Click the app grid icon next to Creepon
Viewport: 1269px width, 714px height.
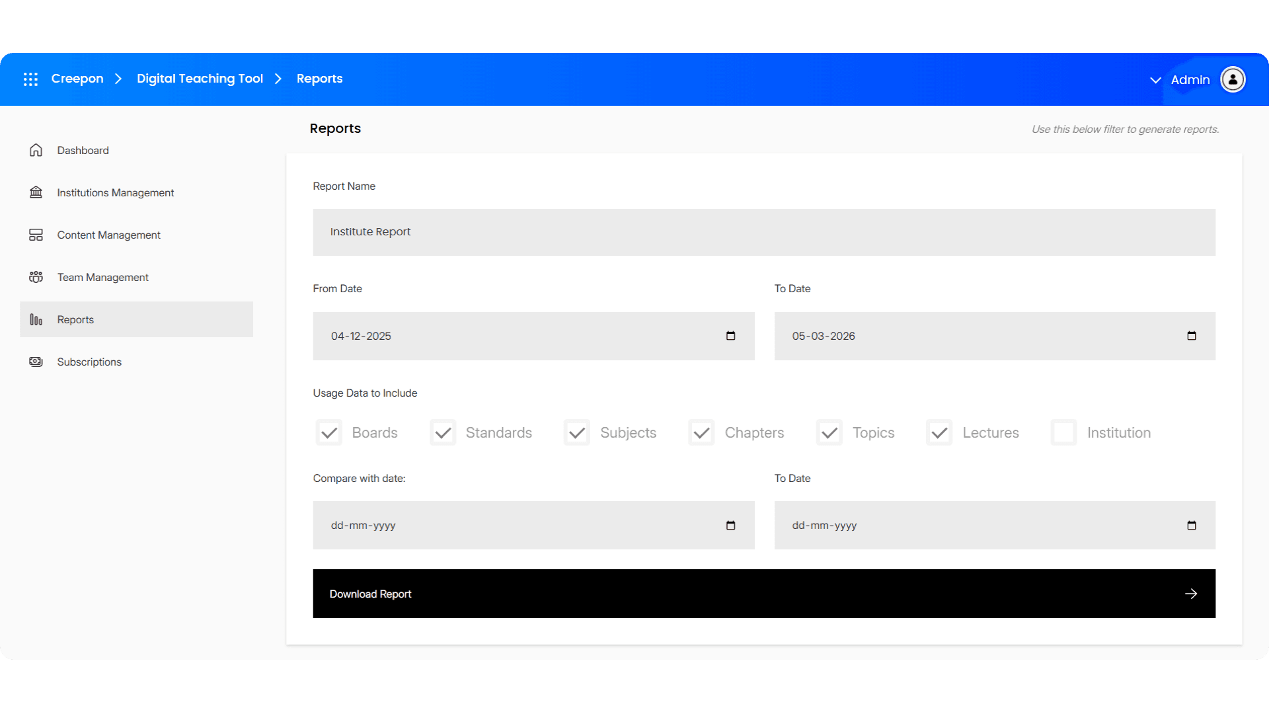click(x=30, y=79)
